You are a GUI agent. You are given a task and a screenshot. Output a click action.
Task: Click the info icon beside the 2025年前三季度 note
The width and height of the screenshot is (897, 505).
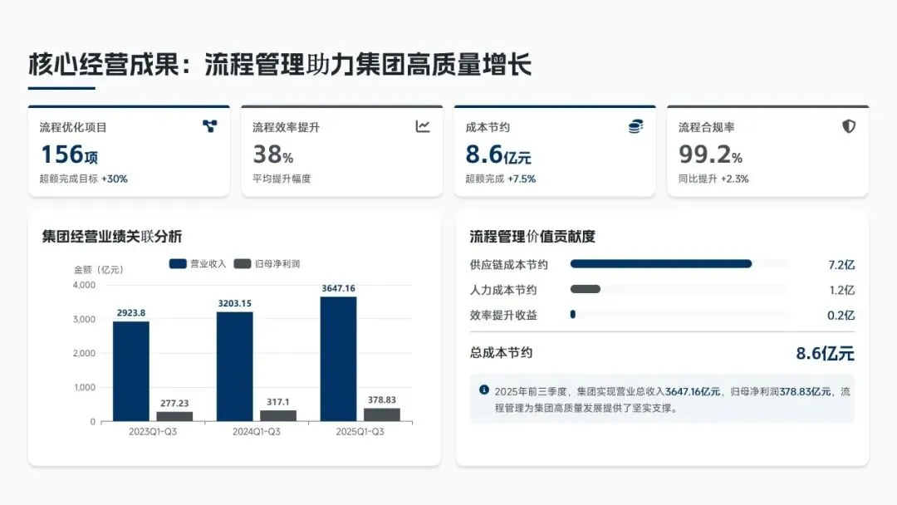pos(484,390)
